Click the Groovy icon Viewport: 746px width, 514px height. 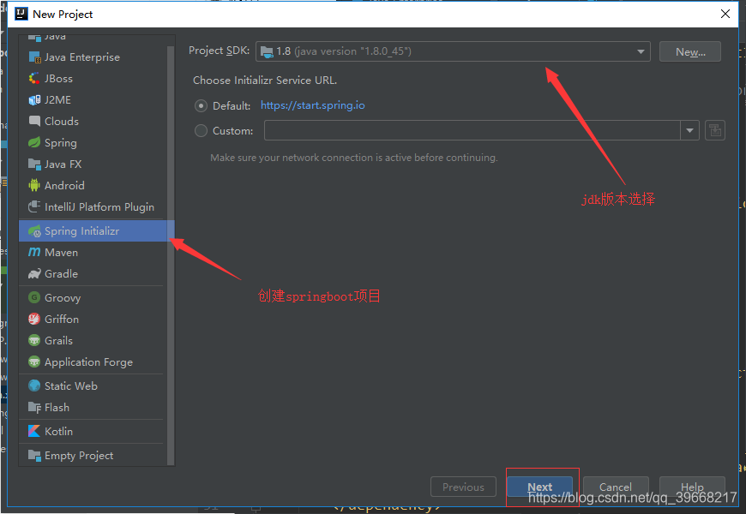coord(34,297)
